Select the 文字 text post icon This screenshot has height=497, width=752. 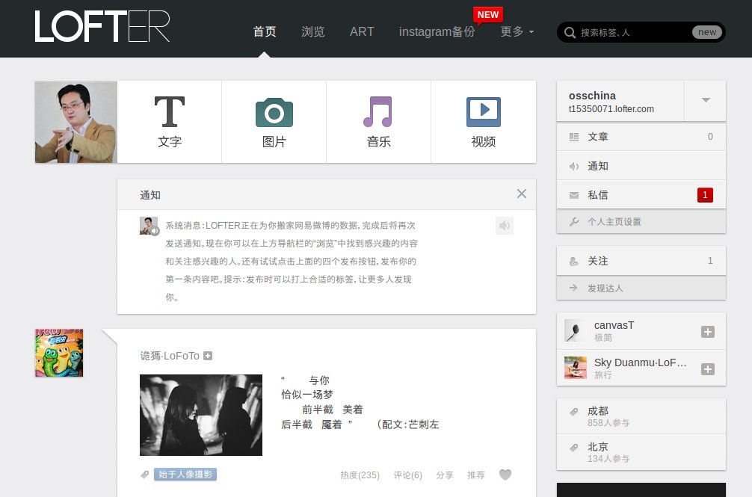(x=169, y=112)
